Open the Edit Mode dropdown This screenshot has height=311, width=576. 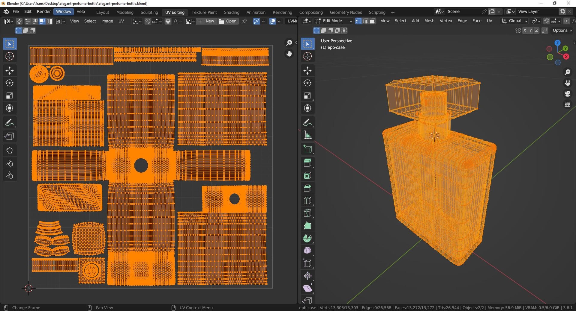tap(334, 21)
